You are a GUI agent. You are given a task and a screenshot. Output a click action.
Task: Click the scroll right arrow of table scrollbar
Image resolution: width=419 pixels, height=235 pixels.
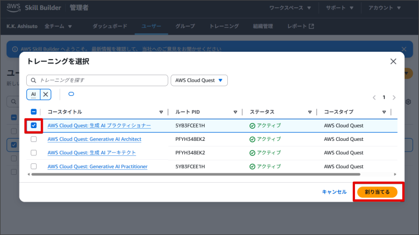394,174
